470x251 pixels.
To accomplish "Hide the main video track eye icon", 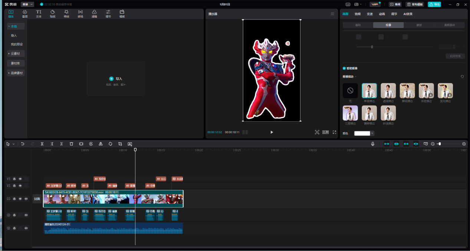I will point(20,199).
